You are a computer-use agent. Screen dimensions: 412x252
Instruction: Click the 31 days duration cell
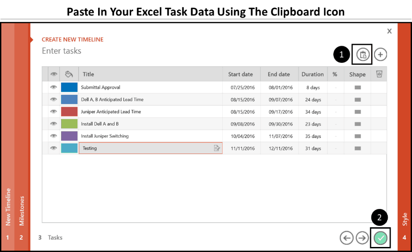(313, 148)
